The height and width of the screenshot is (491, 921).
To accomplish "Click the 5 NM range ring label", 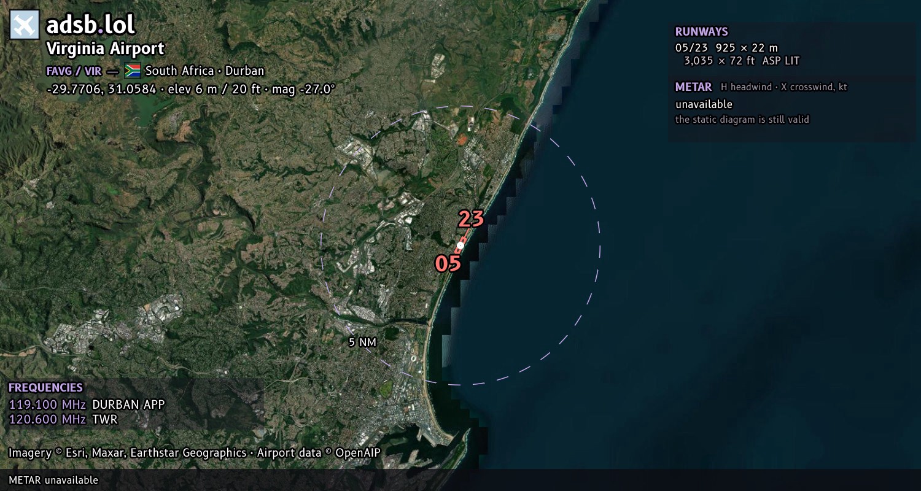I will (362, 342).
